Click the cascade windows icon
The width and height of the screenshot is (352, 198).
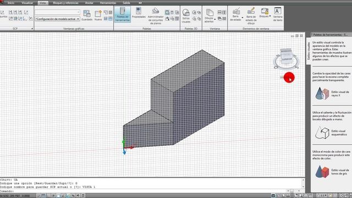(x=219, y=19)
